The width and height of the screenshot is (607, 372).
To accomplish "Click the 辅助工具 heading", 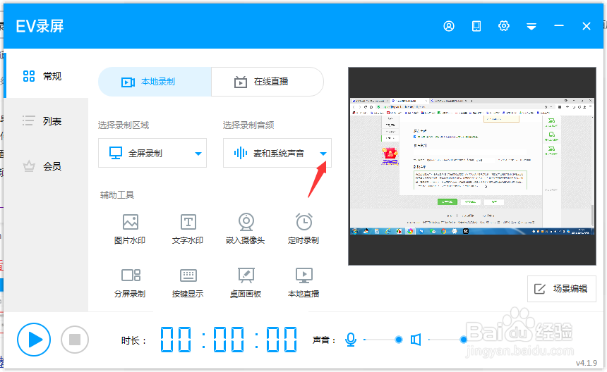I will pos(117,195).
